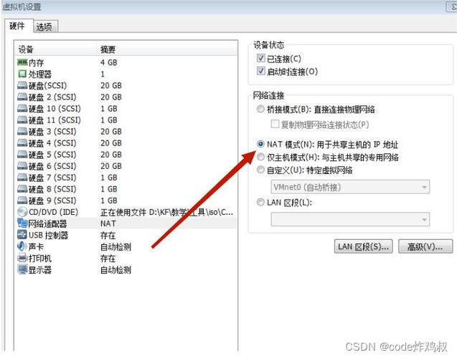The image size is (457, 358).
Task: Click the 硬盘 11 (SCSI) disk icon
Action: click(x=22, y=120)
